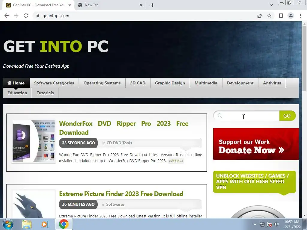Open Windows Media Player taskbar icon
The width and height of the screenshot is (307, 230).
[x=44, y=224]
